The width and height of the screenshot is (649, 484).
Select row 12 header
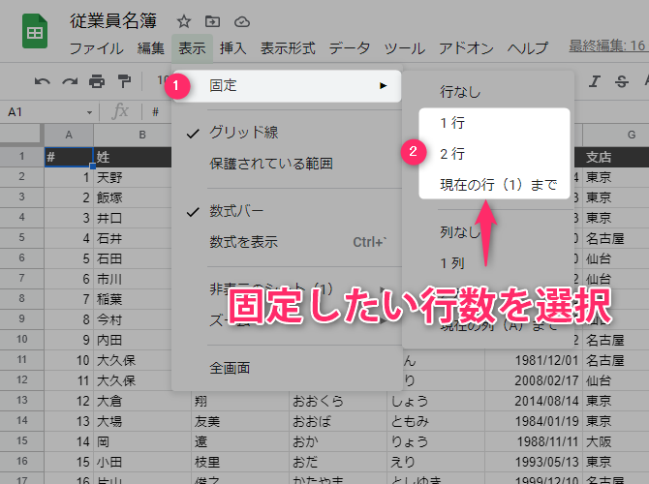[21, 401]
